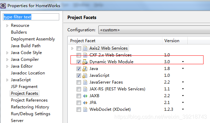This screenshot has width=210, height=123.
Task: Select the Dynamic Web Module row label
Action: coord(111,62)
